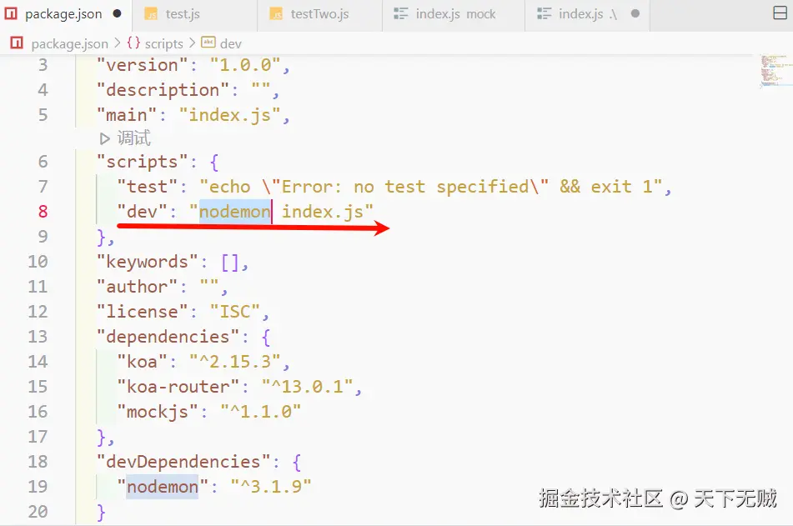Click the "author" key text
Screen dimensions: 793x526
[x=137, y=286]
